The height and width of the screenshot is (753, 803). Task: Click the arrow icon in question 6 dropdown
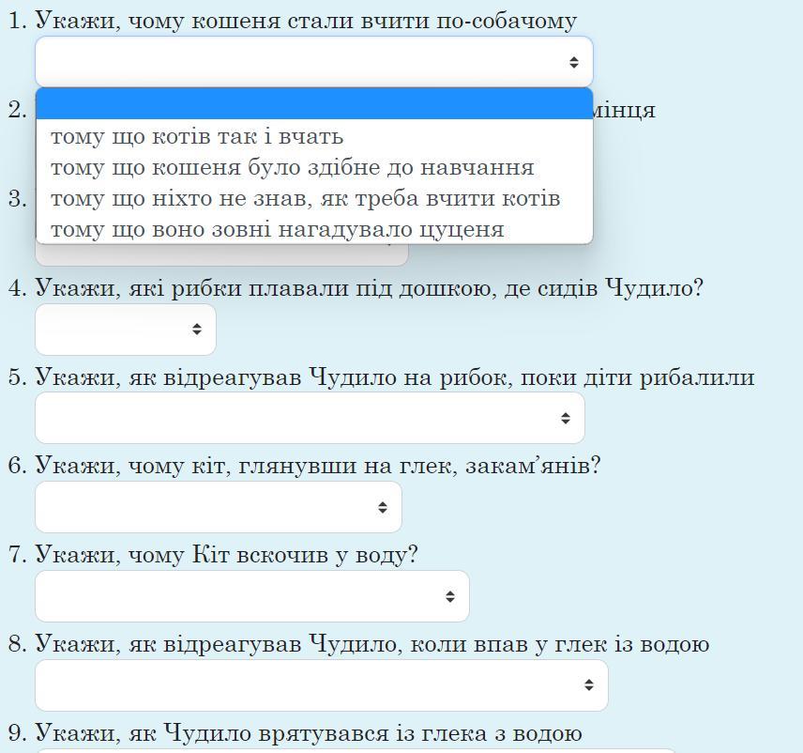pyautogui.click(x=383, y=507)
